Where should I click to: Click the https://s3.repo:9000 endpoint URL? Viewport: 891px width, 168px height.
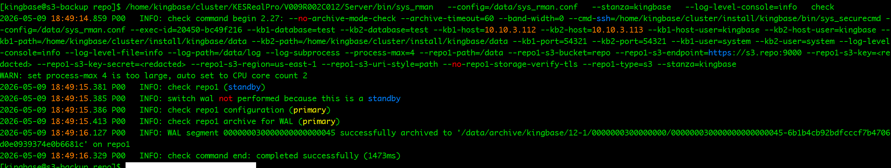(755, 53)
